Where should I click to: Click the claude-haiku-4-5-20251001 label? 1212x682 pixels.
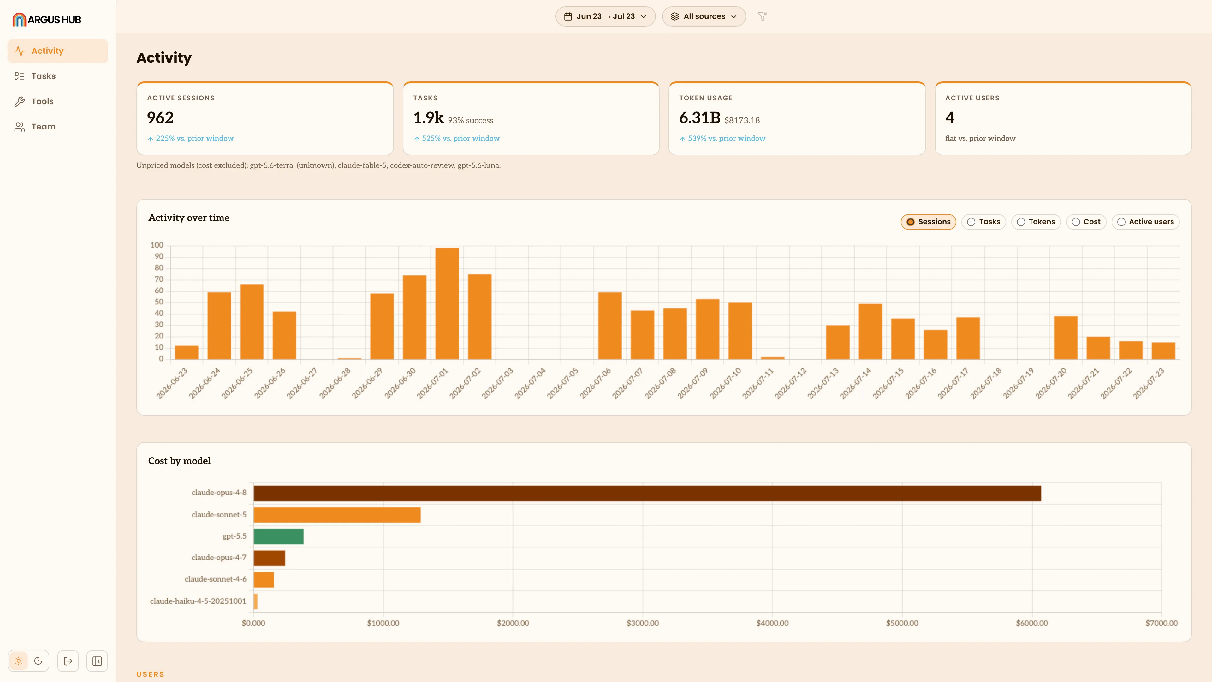(198, 601)
